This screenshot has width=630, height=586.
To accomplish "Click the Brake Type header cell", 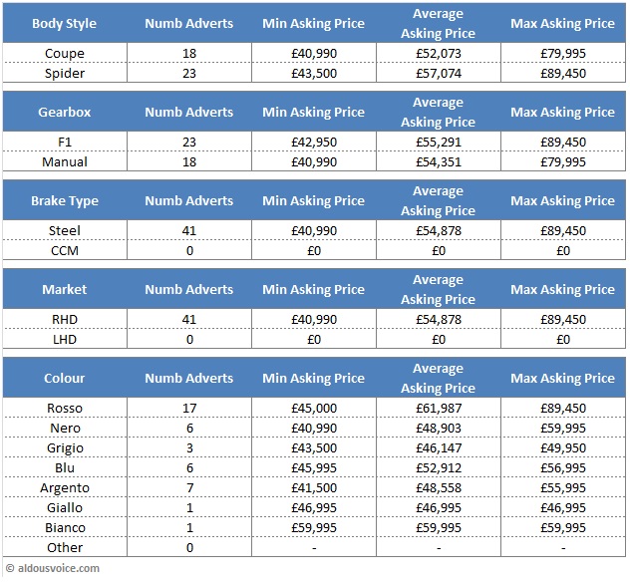I will coord(66,200).
